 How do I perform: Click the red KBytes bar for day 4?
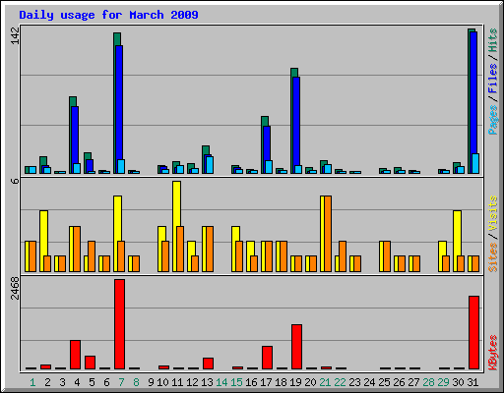coord(75,355)
